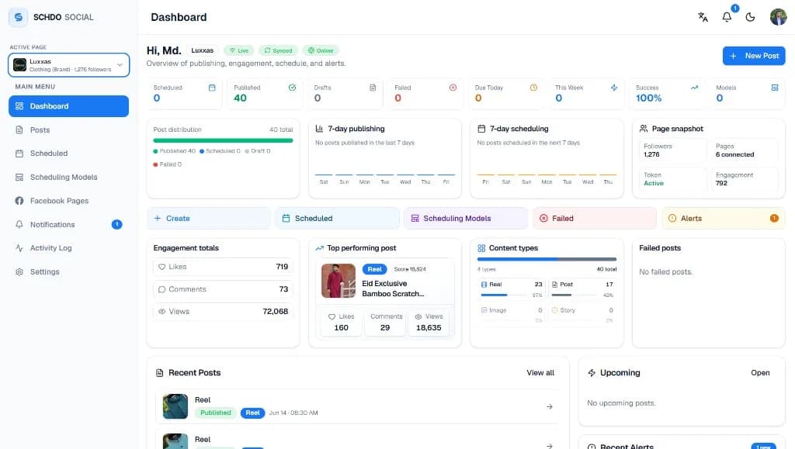Click the Token Active snapshot tile
The image size is (795, 449).
672,179
